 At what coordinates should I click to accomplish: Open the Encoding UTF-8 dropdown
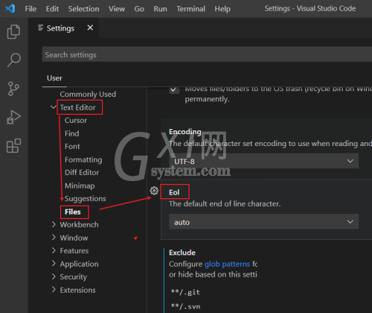point(264,161)
